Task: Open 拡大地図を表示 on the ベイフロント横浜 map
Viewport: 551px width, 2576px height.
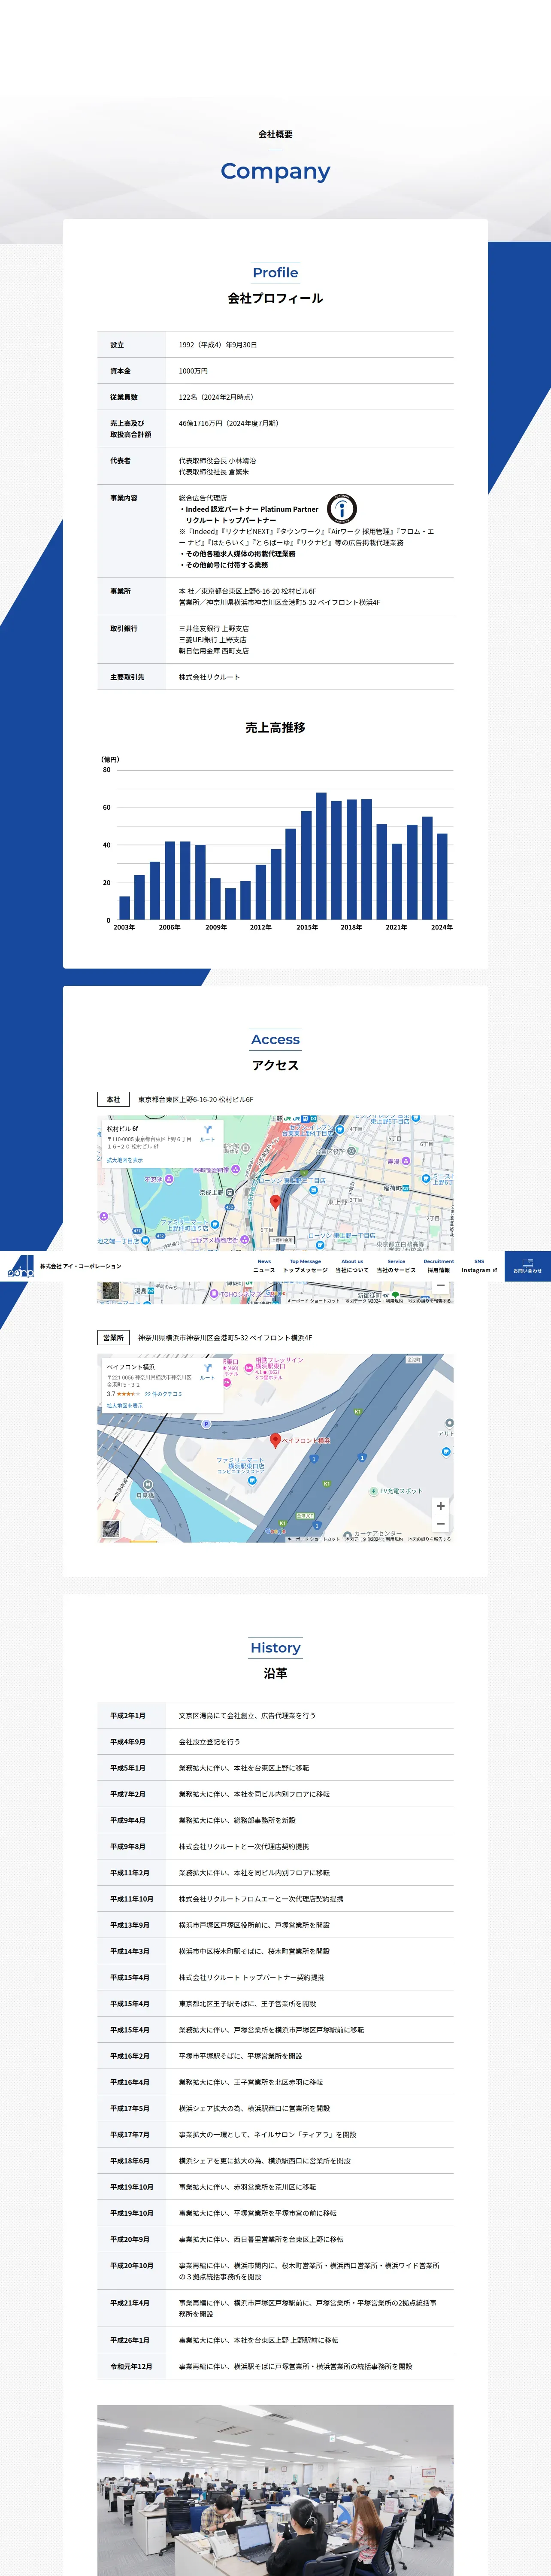Action: (x=125, y=1405)
